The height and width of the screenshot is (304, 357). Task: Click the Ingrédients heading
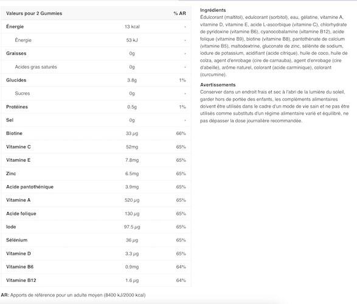[213, 10]
